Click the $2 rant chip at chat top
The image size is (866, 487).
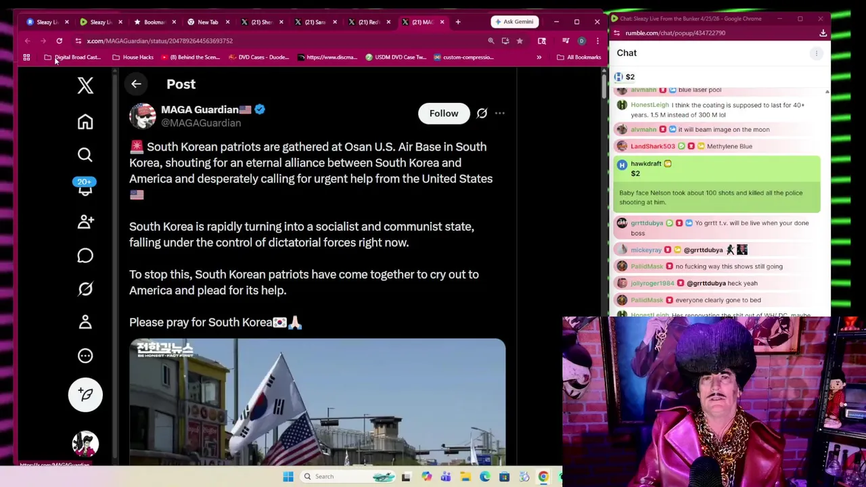point(624,77)
